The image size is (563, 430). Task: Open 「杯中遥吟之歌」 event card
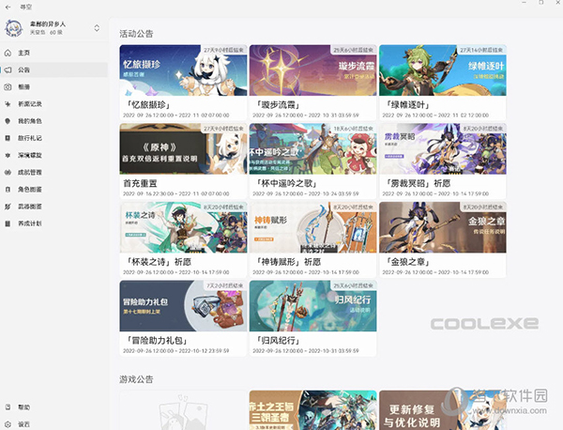tap(312, 161)
